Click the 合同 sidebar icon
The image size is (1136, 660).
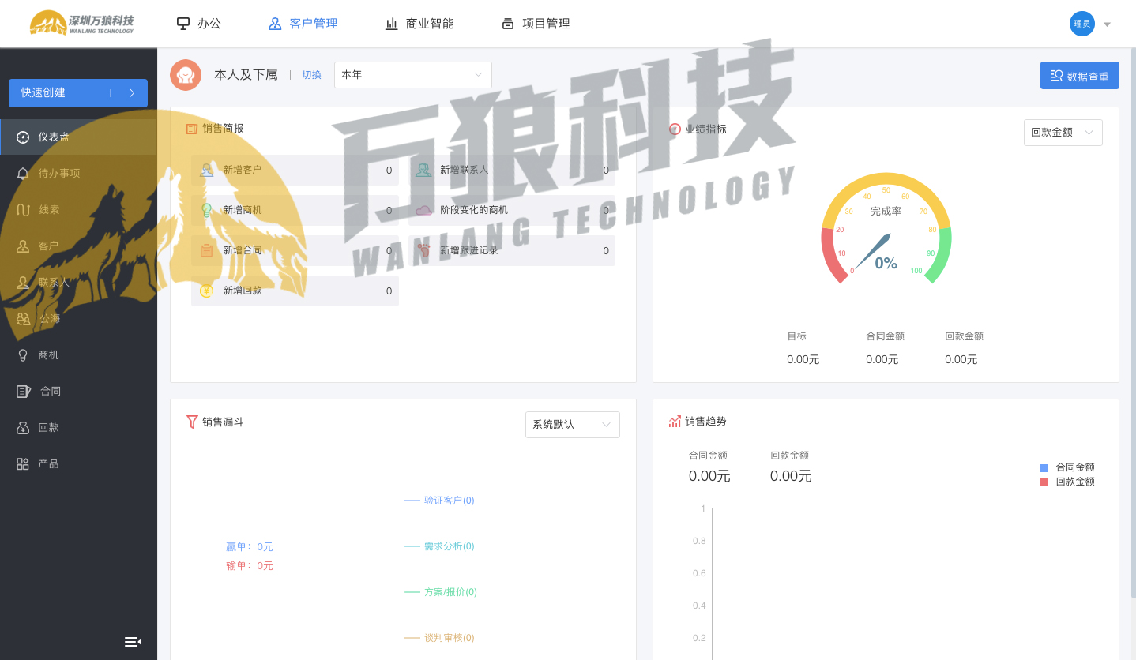(23, 391)
